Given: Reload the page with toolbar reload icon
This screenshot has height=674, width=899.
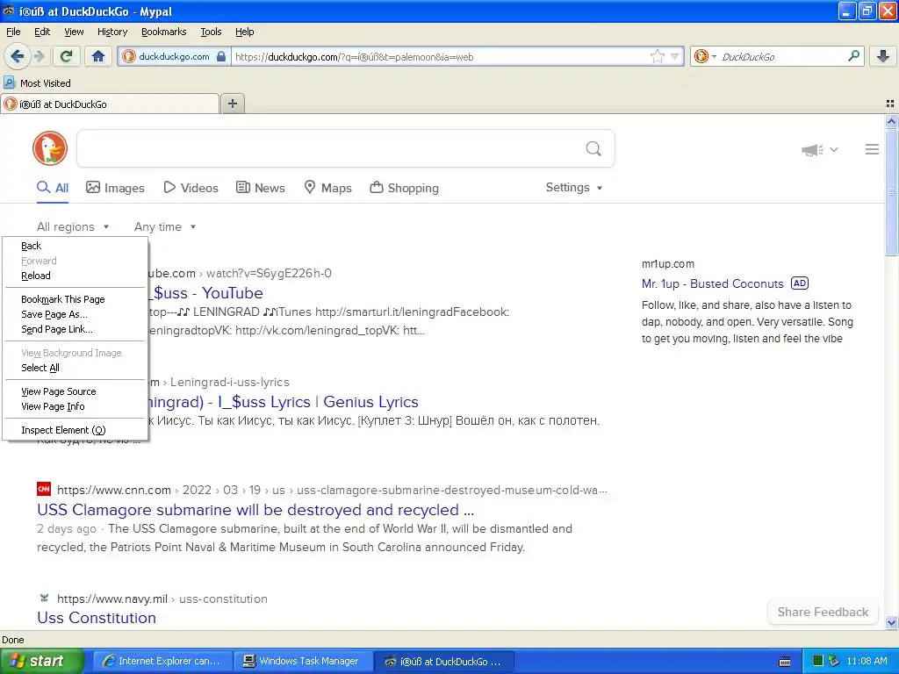Looking at the screenshot, I should click(x=67, y=56).
